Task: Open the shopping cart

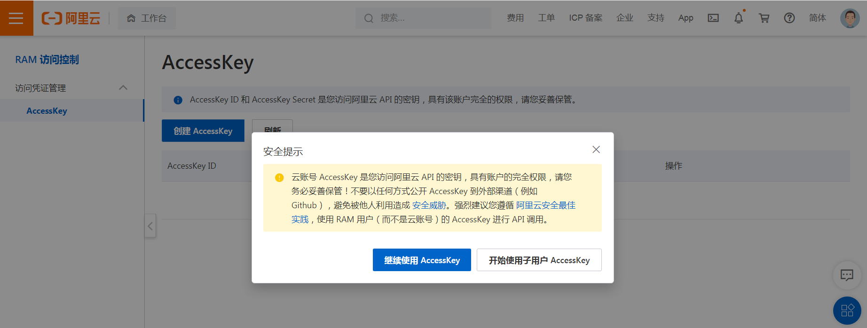Action: [764, 18]
